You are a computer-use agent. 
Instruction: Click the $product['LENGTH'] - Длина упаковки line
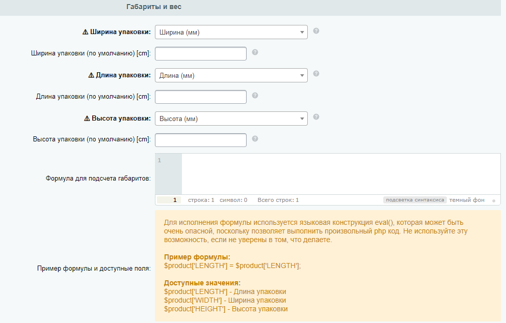point(225,292)
